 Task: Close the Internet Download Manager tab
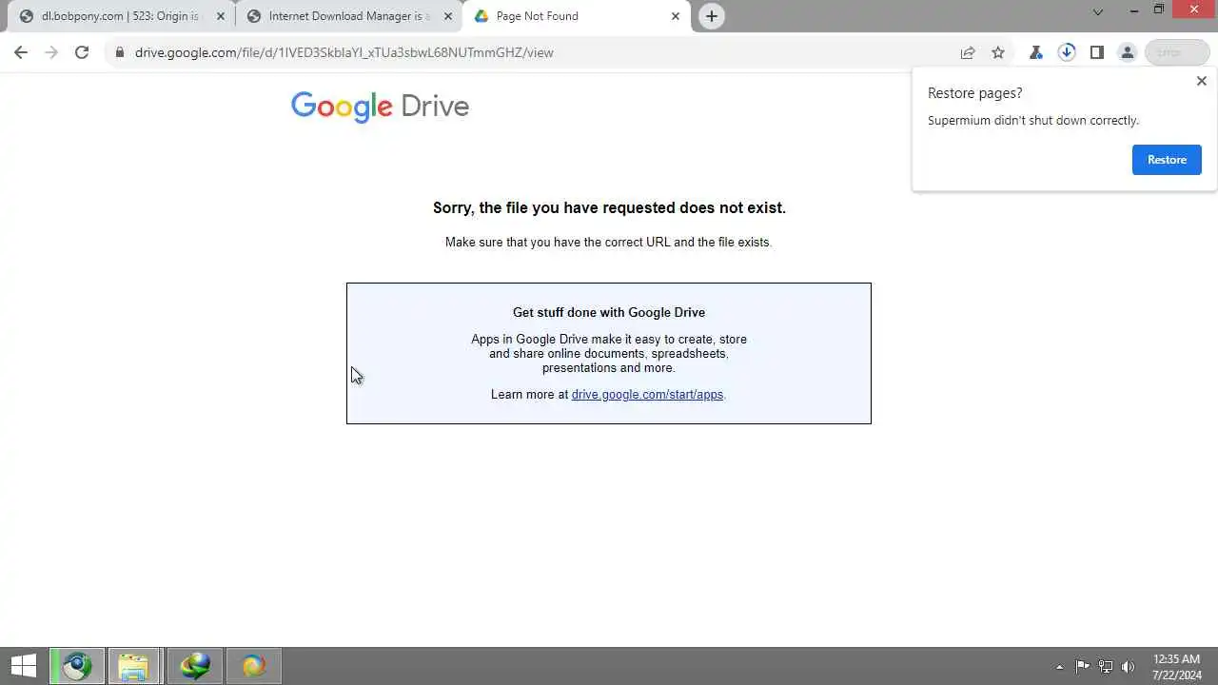[448, 16]
